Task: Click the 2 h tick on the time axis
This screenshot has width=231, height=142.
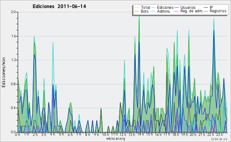Action: [35, 134]
